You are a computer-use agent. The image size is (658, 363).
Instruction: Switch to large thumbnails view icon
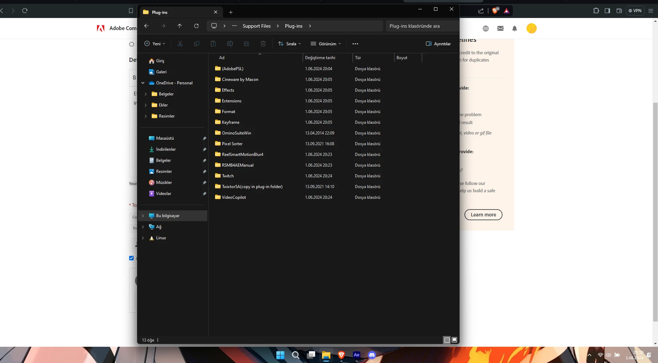(x=454, y=340)
